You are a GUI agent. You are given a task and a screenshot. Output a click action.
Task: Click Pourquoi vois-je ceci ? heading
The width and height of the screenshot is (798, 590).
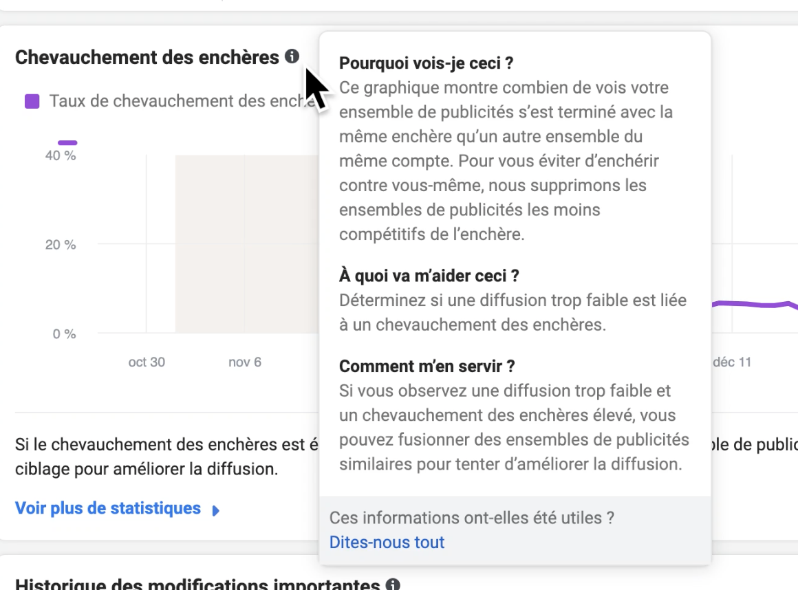coord(426,63)
